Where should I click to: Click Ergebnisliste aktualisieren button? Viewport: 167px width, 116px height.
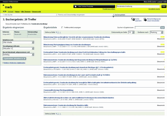click(14, 58)
